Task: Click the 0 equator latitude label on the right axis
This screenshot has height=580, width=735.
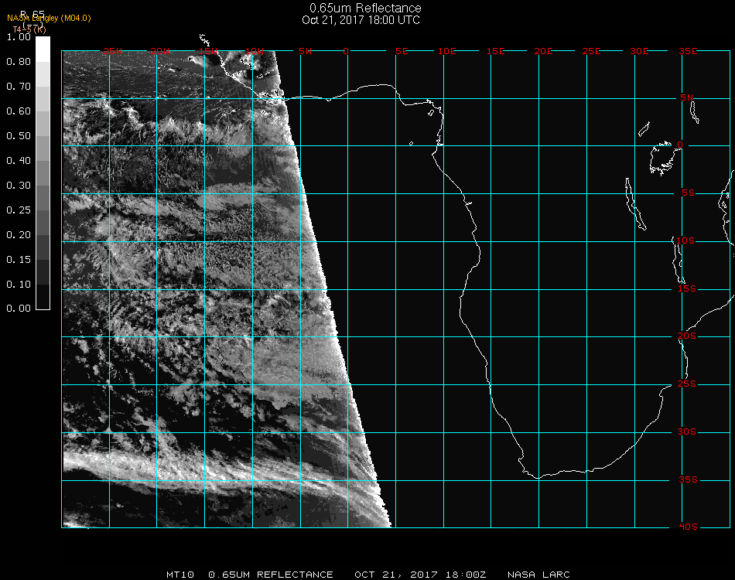Action: (680, 145)
